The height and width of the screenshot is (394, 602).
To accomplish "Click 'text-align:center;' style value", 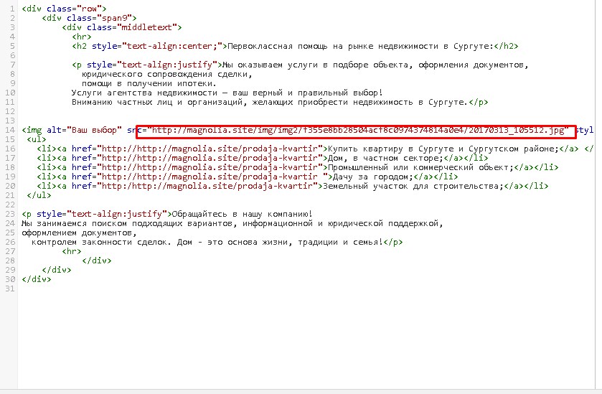I will pyautogui.click(x=176, y=46).
